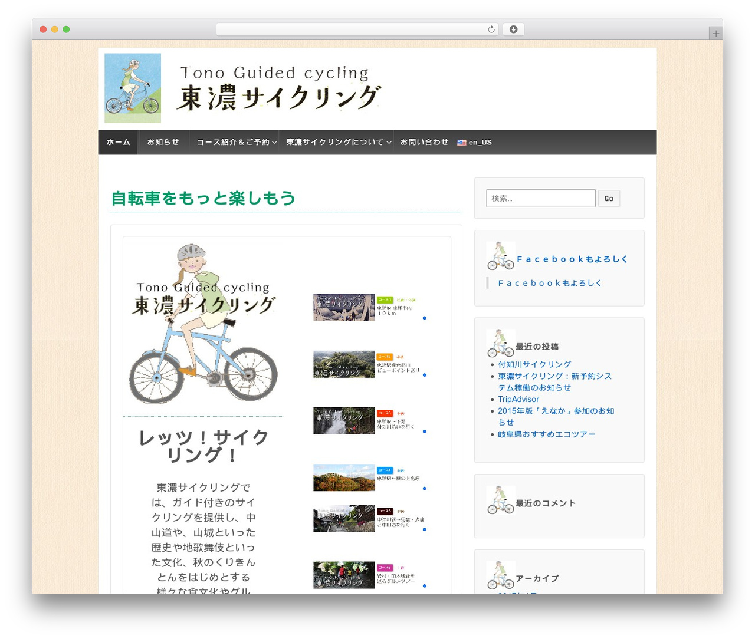The width and height of the screenshot is (755, 639).
Task: Click the course 1 thumbnail image
Action: click(x=344, y=307)
